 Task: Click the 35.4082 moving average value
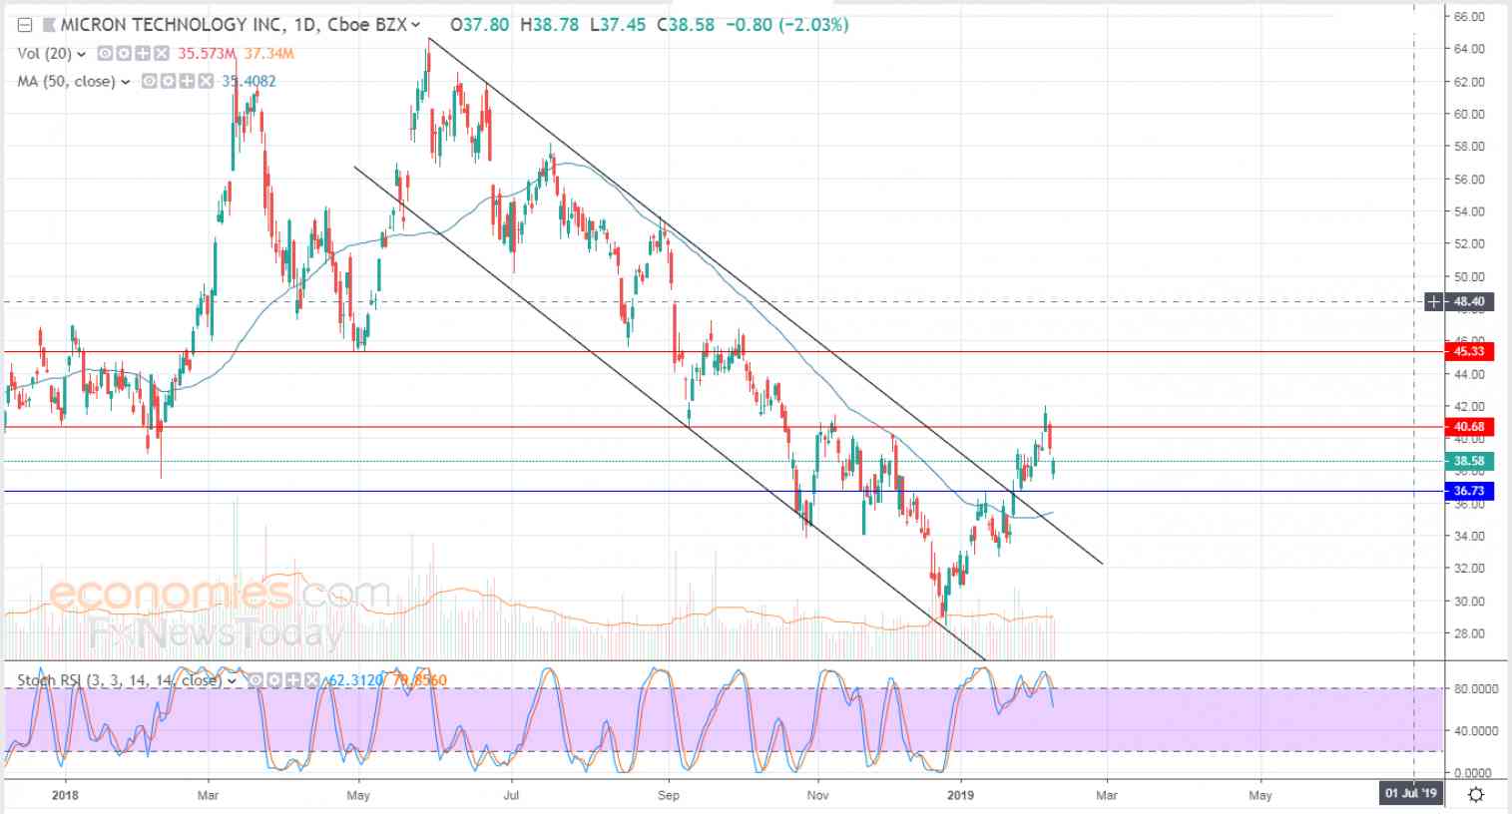tap(249, 82)
